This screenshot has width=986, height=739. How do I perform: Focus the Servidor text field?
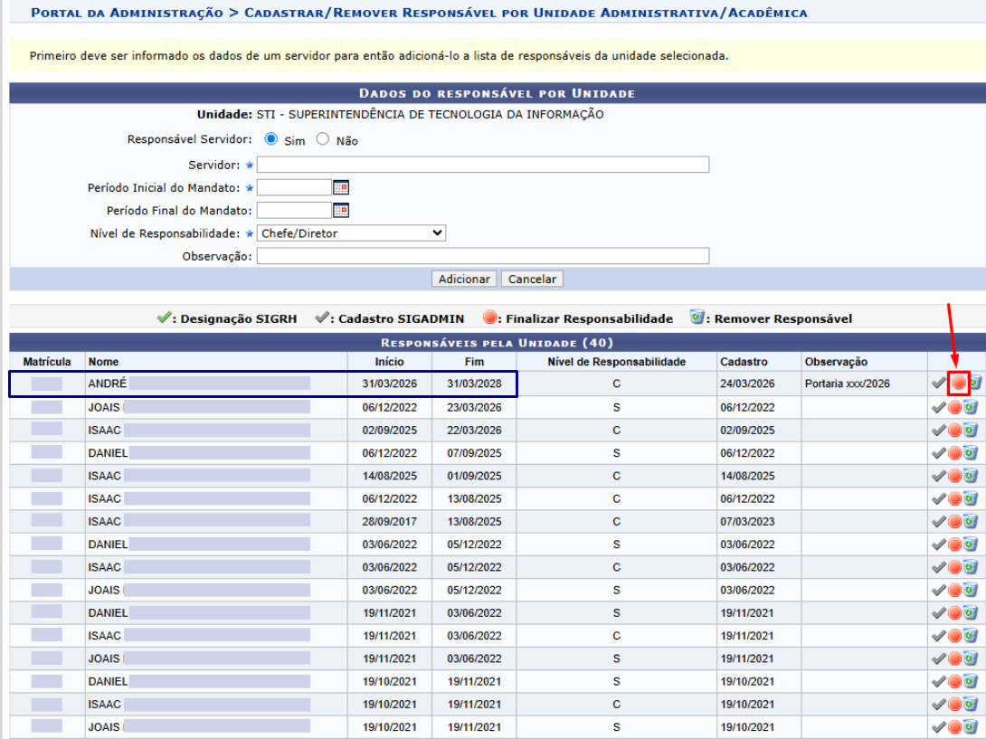[482, 165]
